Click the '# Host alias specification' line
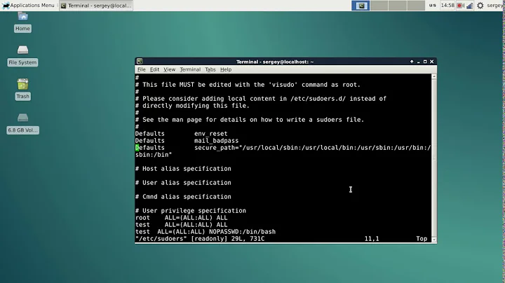 (183, 169)
